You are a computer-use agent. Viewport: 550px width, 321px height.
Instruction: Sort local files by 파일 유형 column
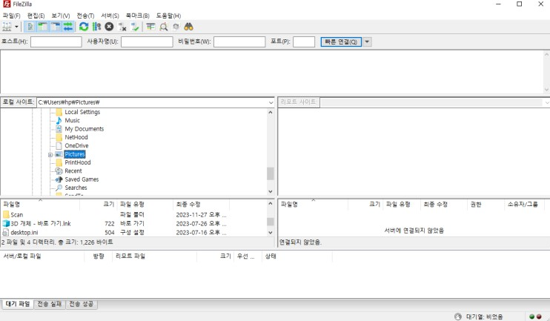click(145, 204)
